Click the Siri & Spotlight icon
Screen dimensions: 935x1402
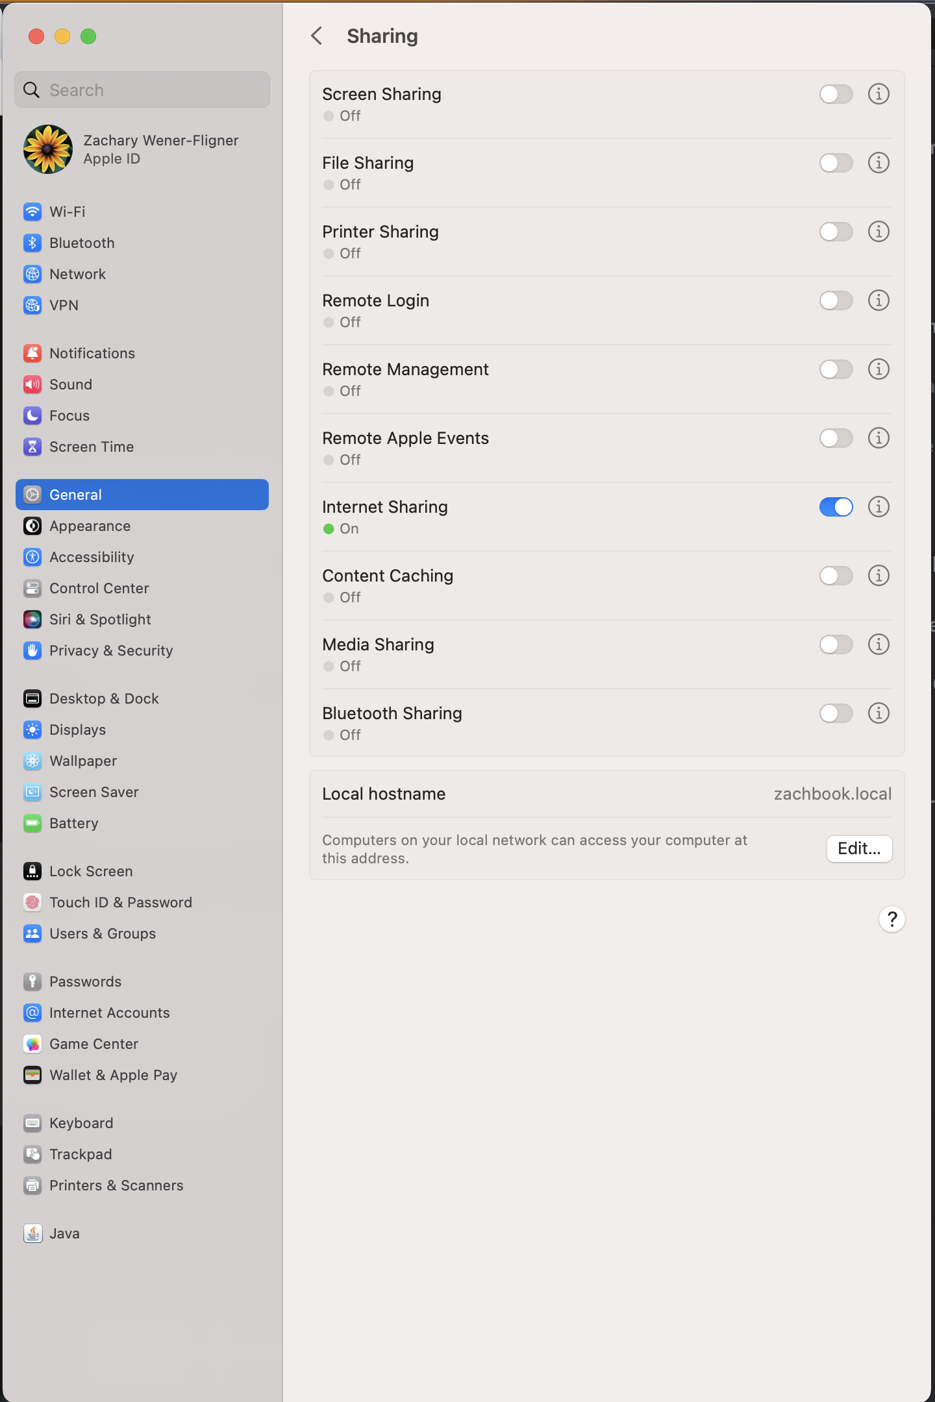pos(32,619)
